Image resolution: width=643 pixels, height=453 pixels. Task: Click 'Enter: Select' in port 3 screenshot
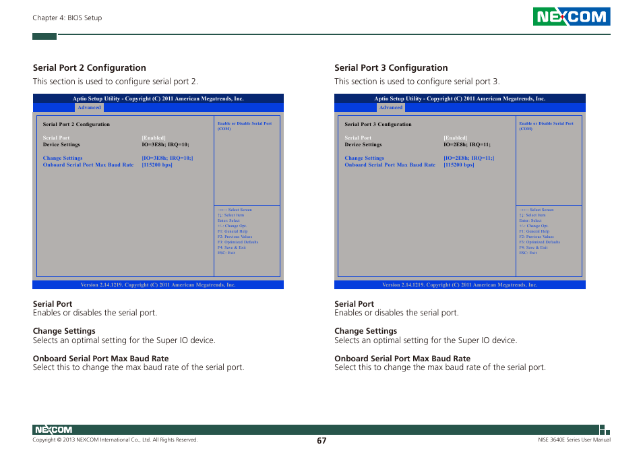click(x=530, y=220)
